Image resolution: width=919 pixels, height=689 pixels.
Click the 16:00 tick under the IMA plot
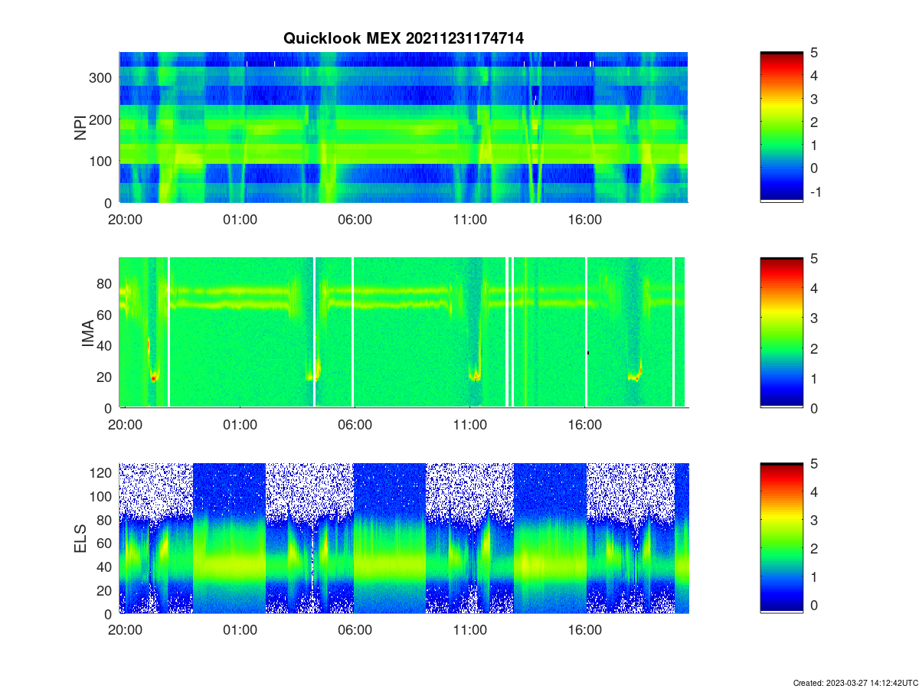(x=585, y=425)
